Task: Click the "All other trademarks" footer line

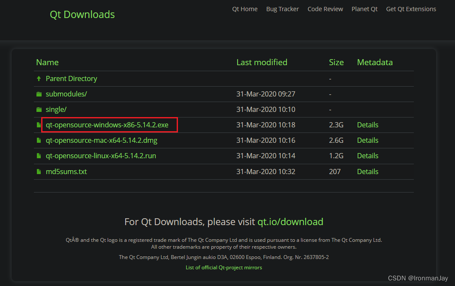Action: (x=224, y=247)
